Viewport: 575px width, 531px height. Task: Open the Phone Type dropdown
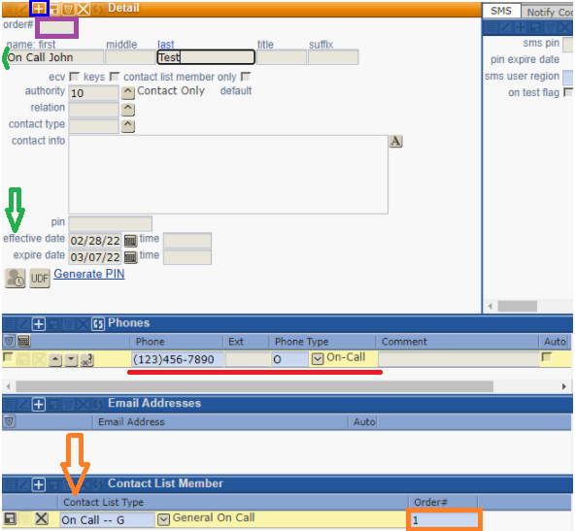(318, 359)
